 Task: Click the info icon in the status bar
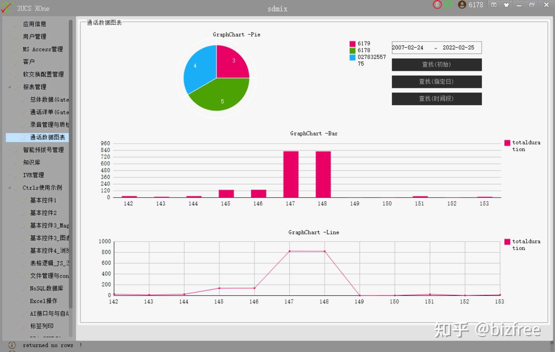12,345
